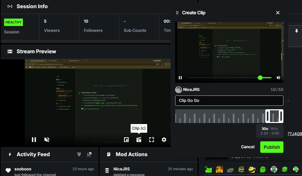The width and height of the screenshot is (302, 176).
Task: Click the Stream Preview panel icon
Action: pyautogui.click(x=10, y=51)
